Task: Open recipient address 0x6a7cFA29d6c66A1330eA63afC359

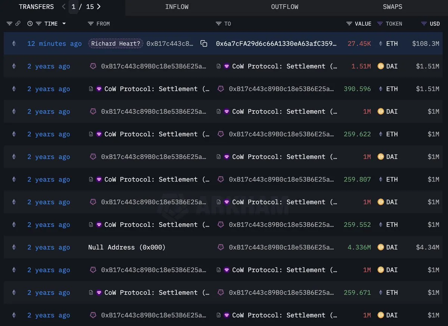Action: 276,44
